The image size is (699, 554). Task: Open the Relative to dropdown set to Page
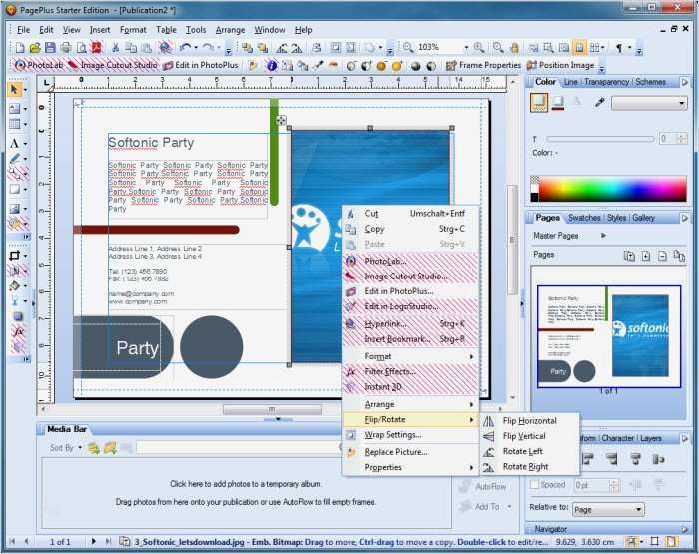tap(610, 509)
